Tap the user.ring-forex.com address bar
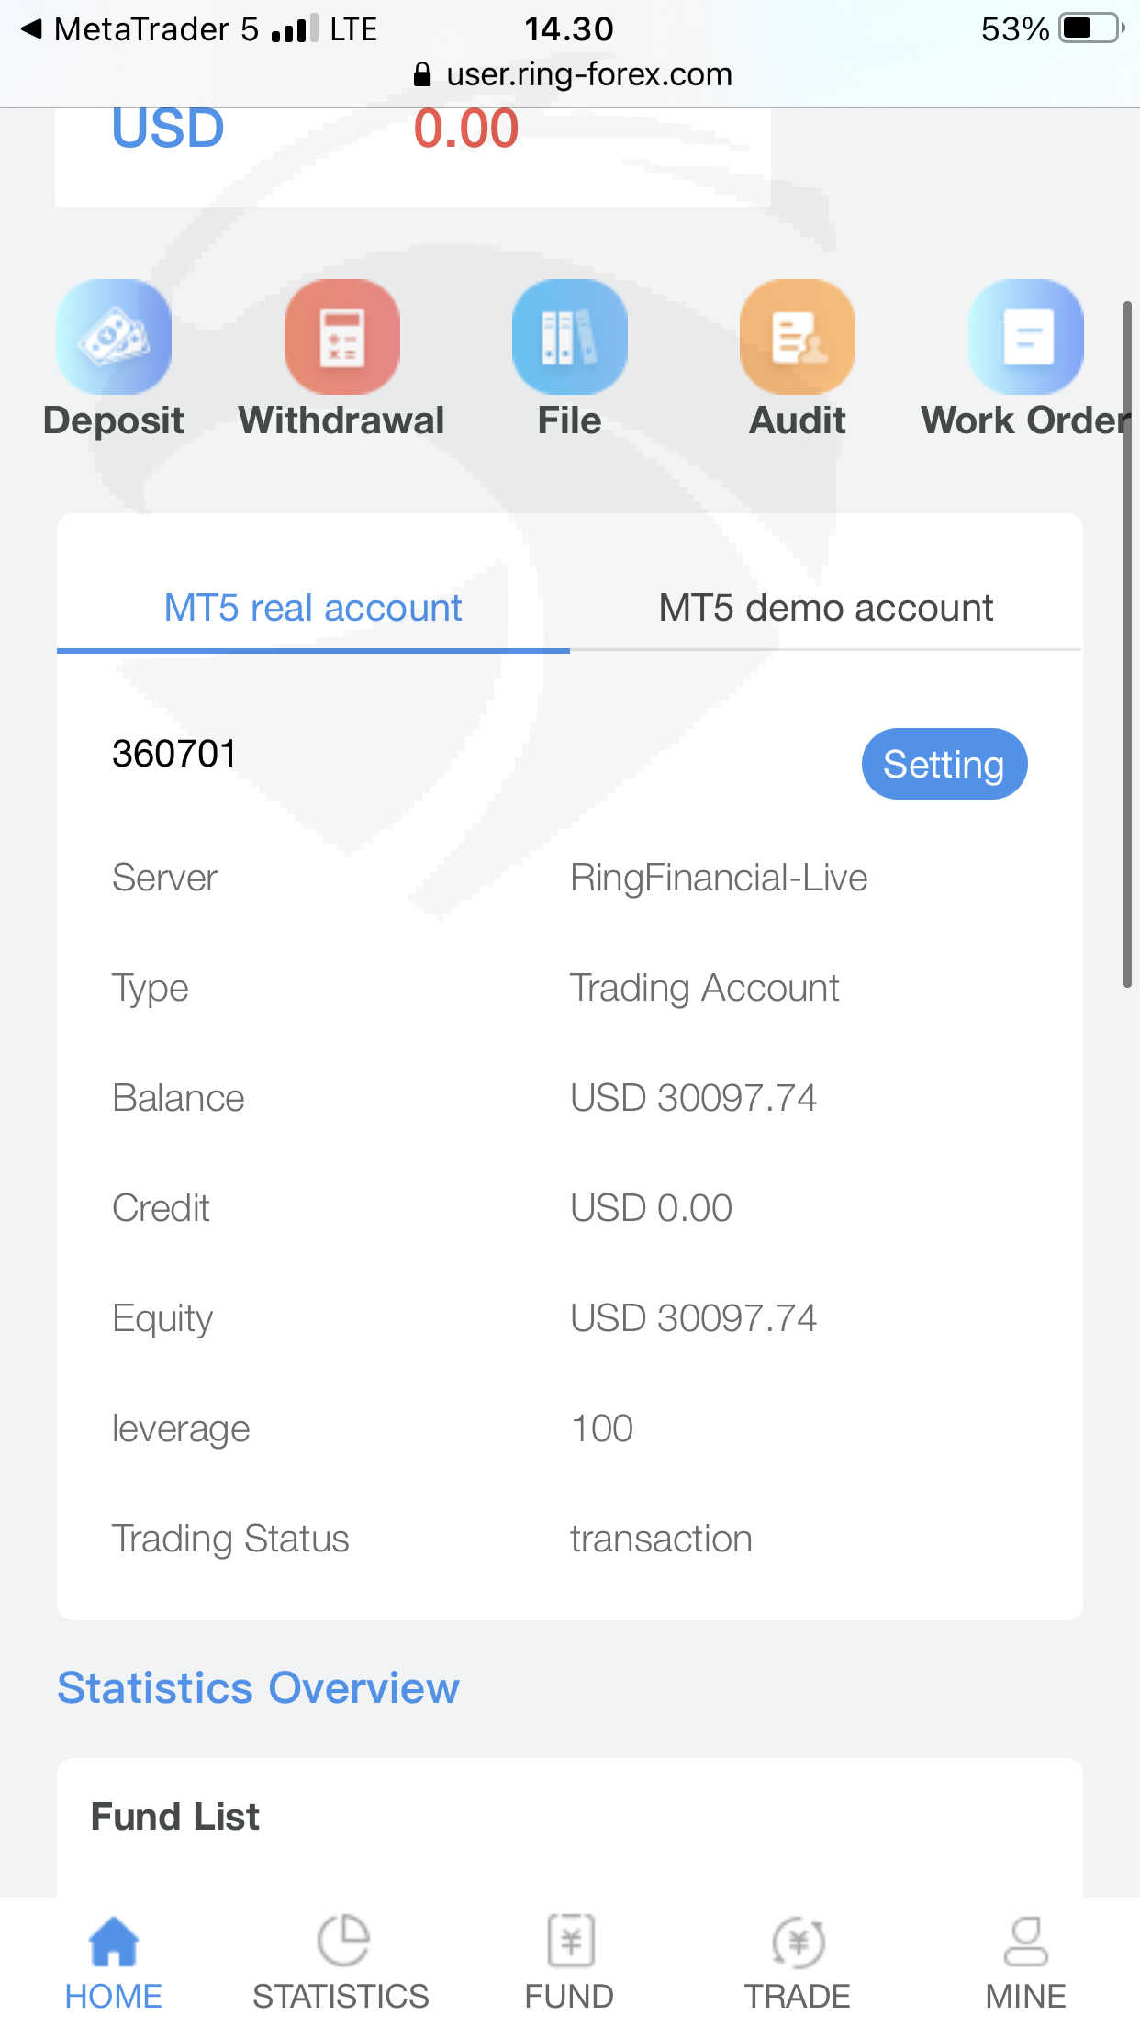The height and width of the screenshot is (2027, 1140). (x=587, y=74)
